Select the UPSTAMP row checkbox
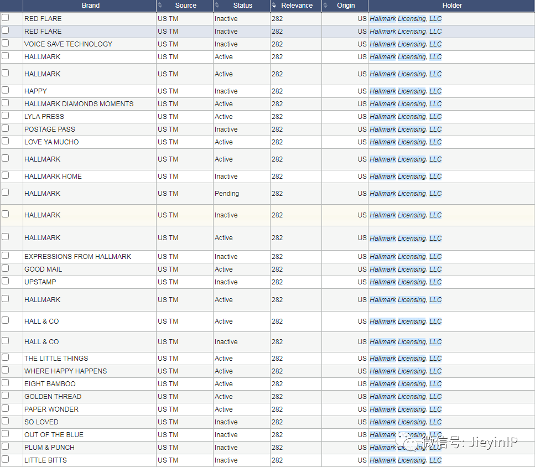The height and width of the screenshot is (467, 535). point(5,281)
